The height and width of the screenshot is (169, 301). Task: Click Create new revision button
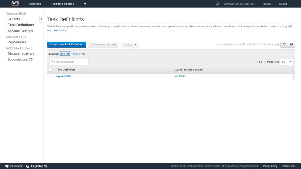click(x=103, y=45)
